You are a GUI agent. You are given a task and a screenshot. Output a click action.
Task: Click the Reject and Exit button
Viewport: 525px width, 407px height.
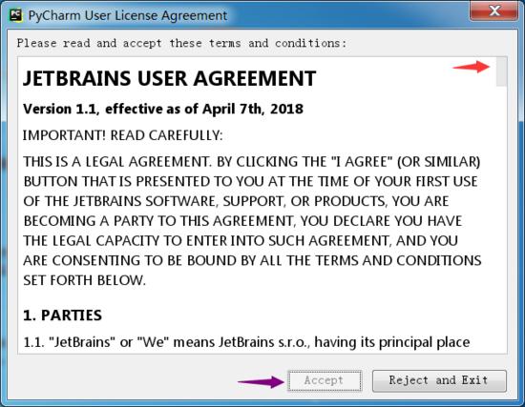pos(439,380)
